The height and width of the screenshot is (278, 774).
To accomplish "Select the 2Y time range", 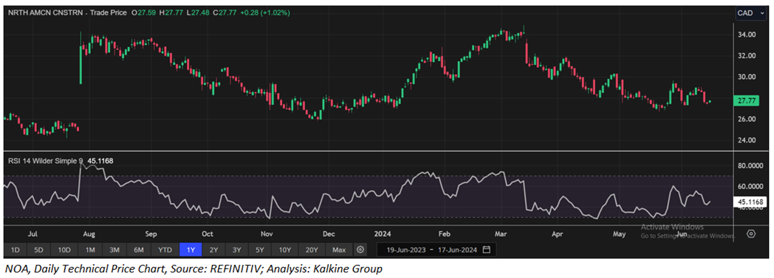I will 213,249.
